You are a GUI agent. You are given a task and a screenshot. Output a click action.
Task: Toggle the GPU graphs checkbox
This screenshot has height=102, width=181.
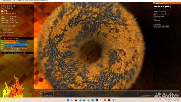click(2, 35)
